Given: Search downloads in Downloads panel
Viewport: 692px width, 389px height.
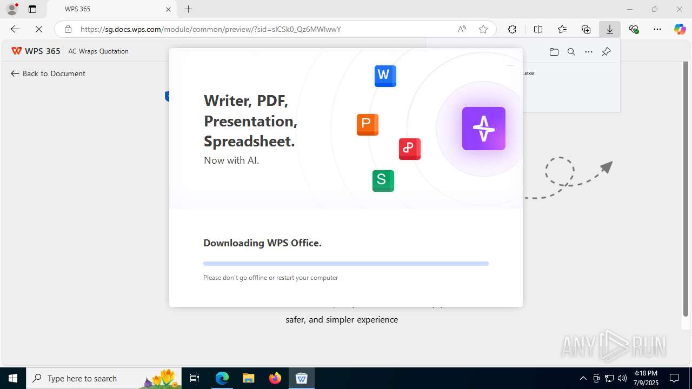Looking at the screenshot, I should coord(571,52).
